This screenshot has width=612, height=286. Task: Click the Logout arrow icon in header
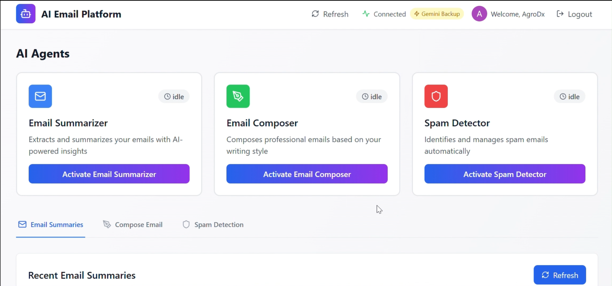pos(560,14)
